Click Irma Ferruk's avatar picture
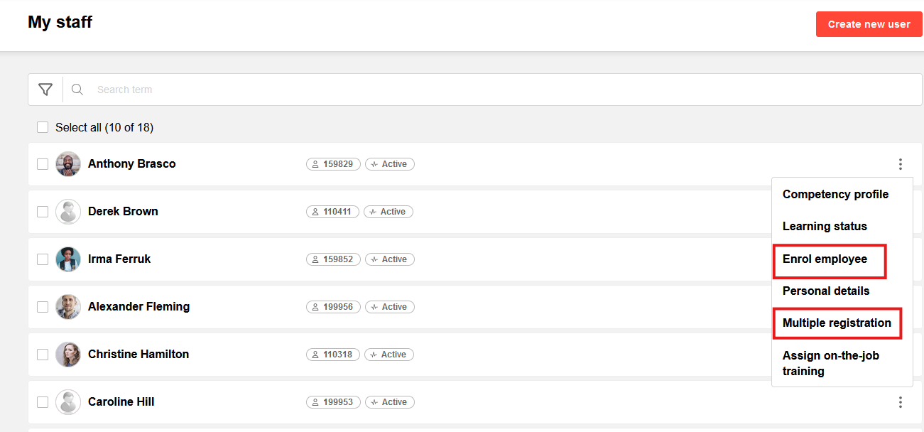Screen dimensions: 924x432 coord(68,259)
